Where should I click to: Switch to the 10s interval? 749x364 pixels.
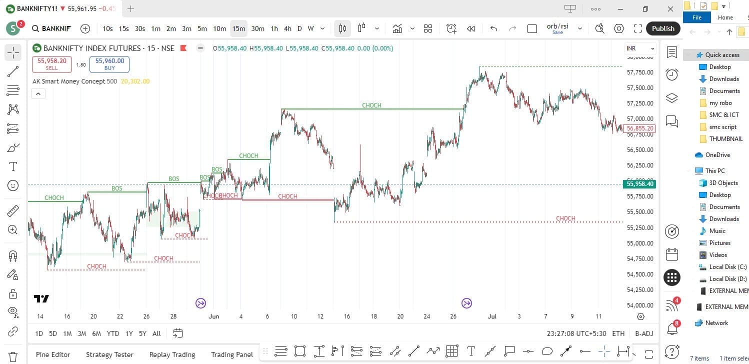click(x=107, y=28)
